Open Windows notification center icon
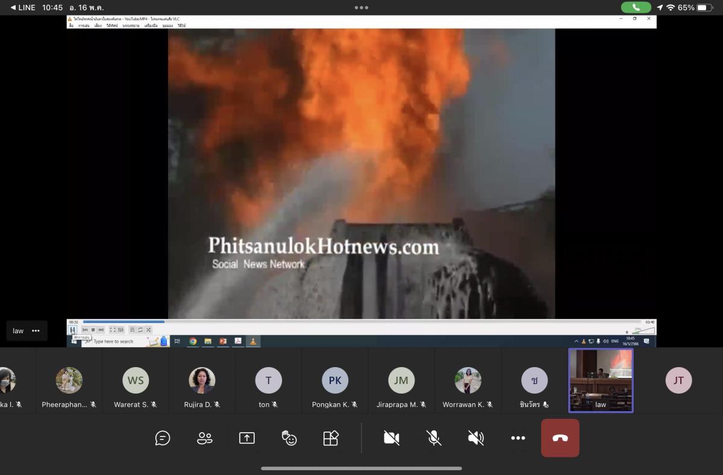 click(646, 341)
